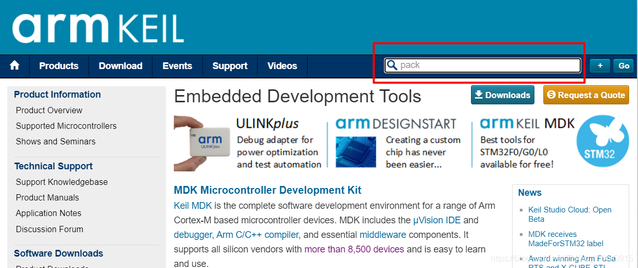638x268 pixels.
Task: Click the Go search button
Action: point(624,65)
